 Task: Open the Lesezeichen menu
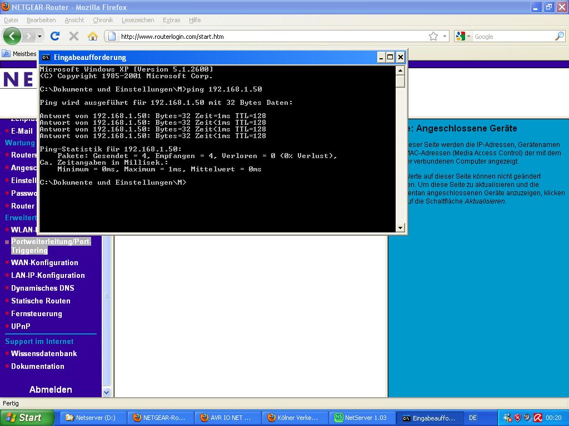pos(138,21)
